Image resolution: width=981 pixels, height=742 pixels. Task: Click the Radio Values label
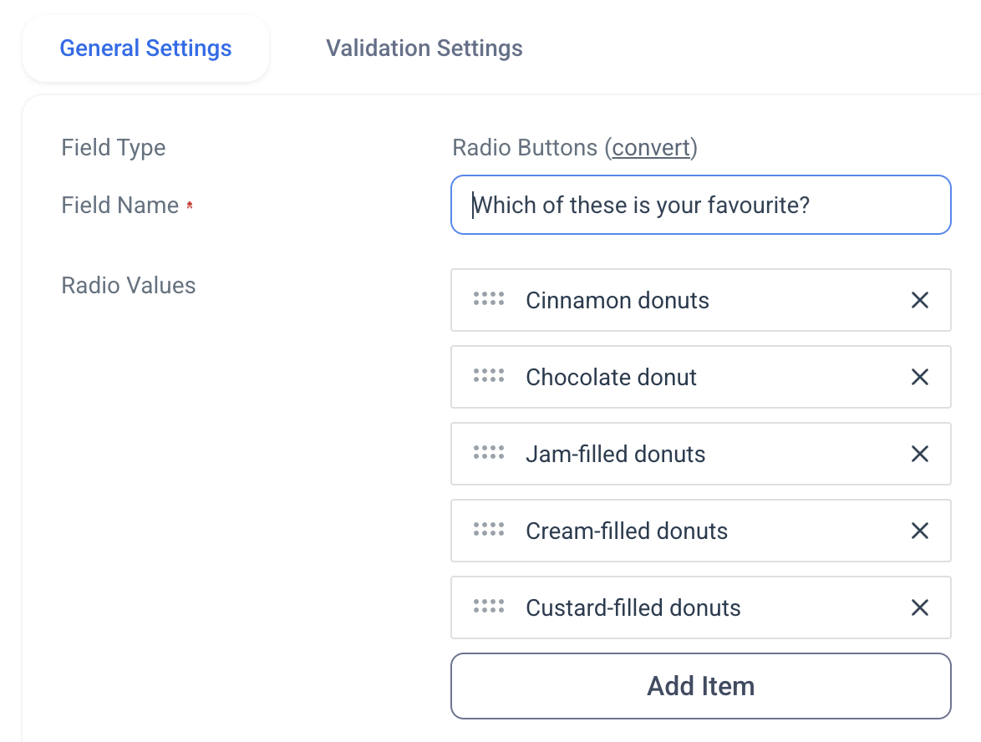tap(128, 285)
